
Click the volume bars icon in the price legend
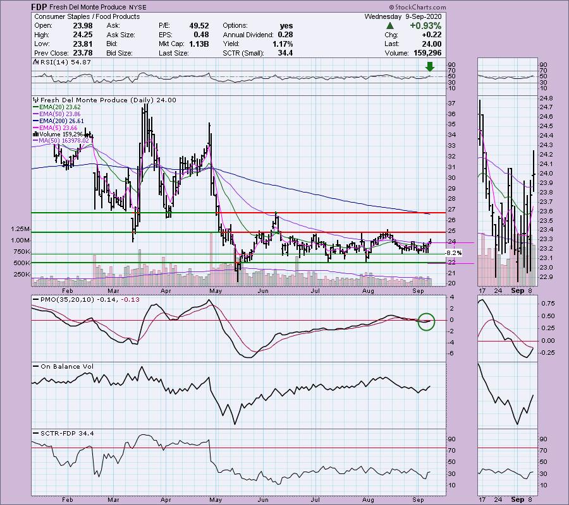pos(35,134)
